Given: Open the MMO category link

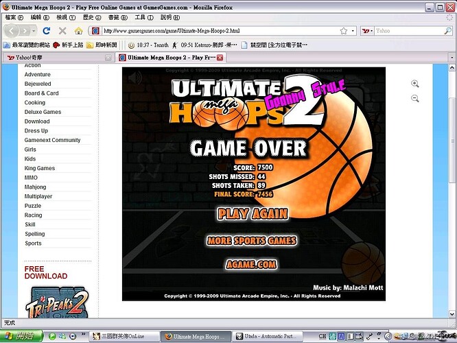Looking at the screenshot, I should (31, 178).
